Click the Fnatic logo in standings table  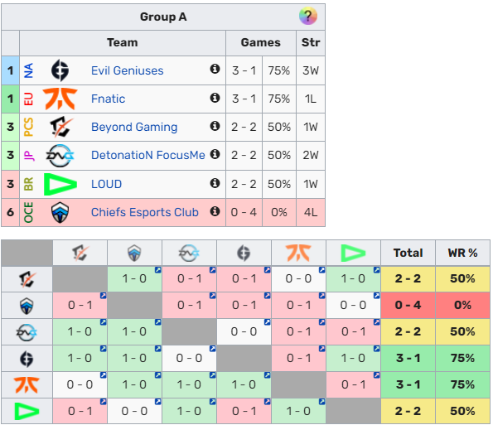pyautogui.click(x=60, y=99)
